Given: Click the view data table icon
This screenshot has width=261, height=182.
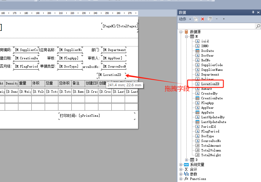Looking at the screenshot, I should point(210,19).
